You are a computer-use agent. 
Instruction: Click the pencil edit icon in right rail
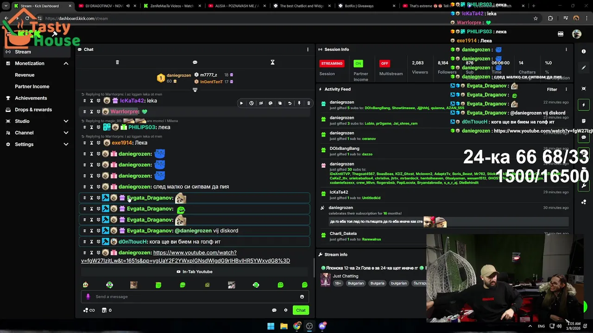(584, 68)
